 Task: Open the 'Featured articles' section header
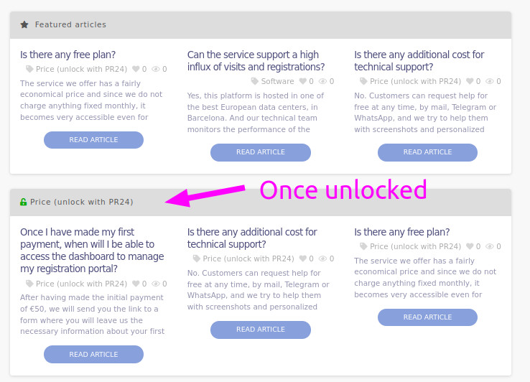pyautogui.click(x=70, y=24)
